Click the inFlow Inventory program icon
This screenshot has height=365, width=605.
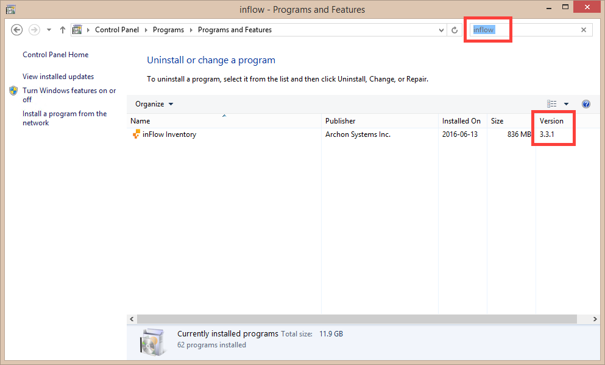pos(136,134)
